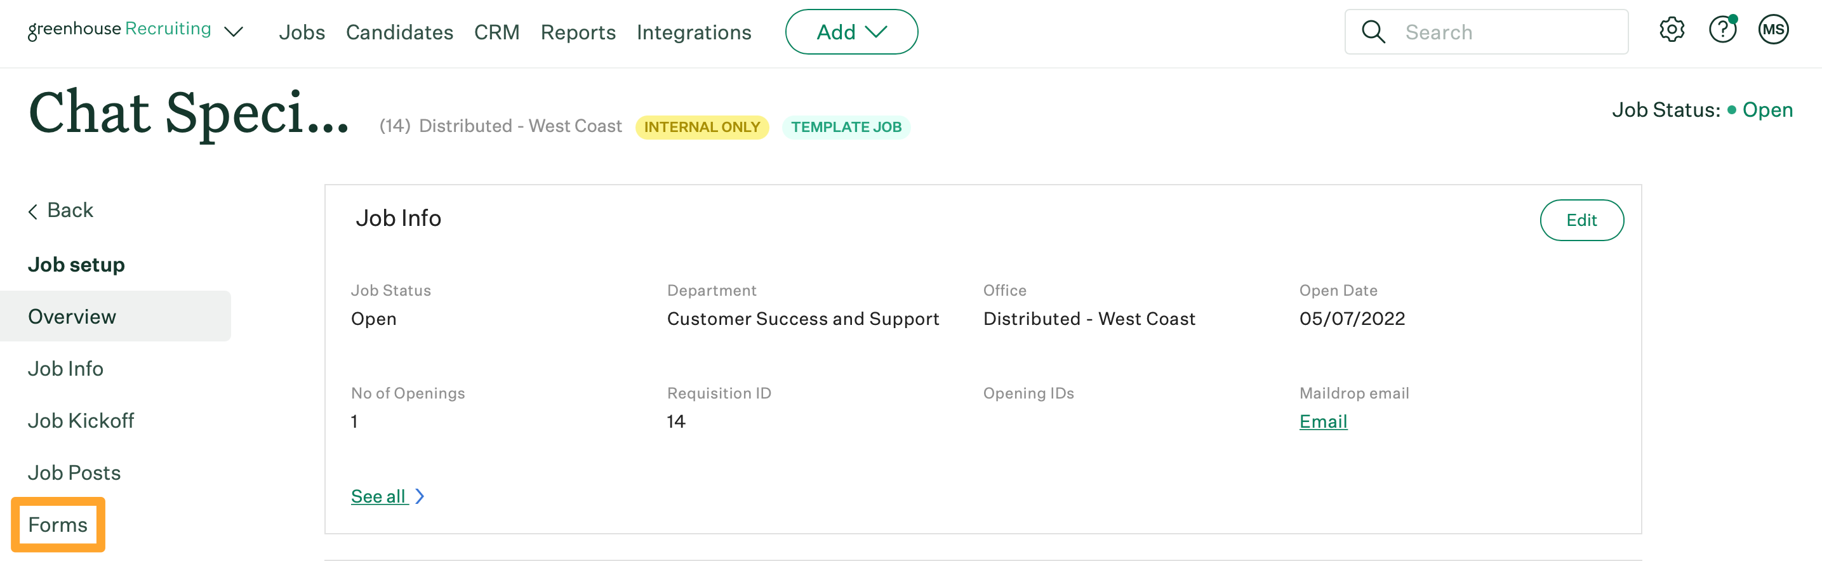Select Job Kickoff in the sidebar

(81, 421)
